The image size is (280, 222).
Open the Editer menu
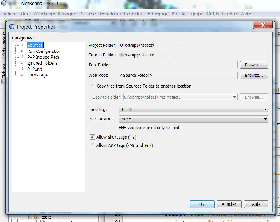[x=25, y=14]
